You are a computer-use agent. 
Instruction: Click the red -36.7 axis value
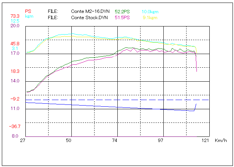(15, 127)
